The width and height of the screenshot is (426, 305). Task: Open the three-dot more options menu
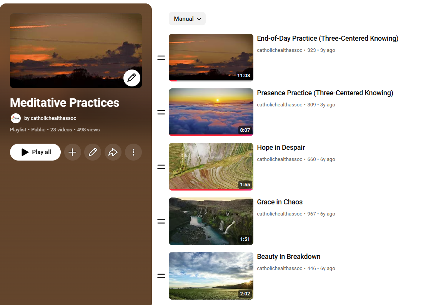[x=133, y=152]
